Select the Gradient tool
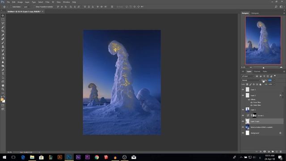Image resolution: width=286 pixels, height=161 pixels. coord(3,58)
